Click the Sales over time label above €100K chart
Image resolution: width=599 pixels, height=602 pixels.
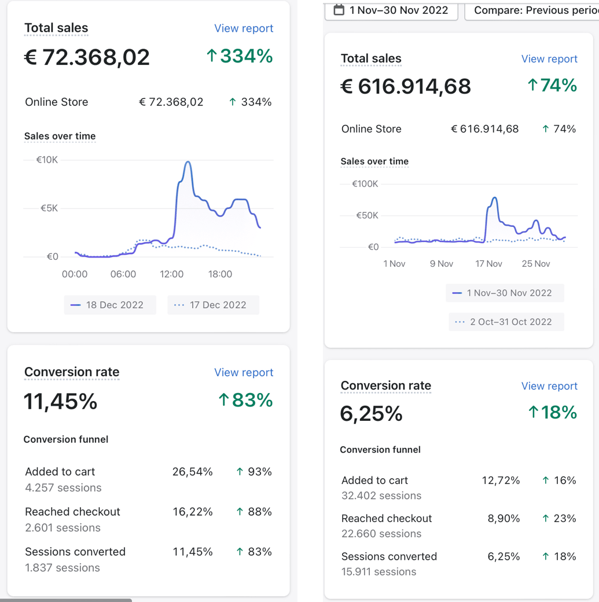(x=374, y=161)
